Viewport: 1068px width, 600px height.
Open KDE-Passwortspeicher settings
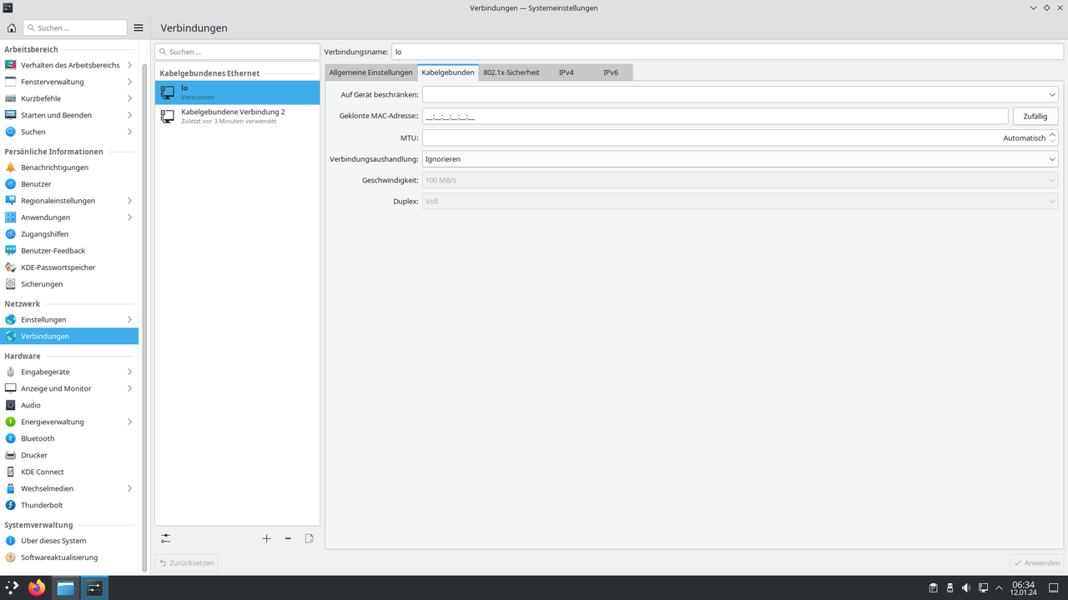click(x=69, y=267)
